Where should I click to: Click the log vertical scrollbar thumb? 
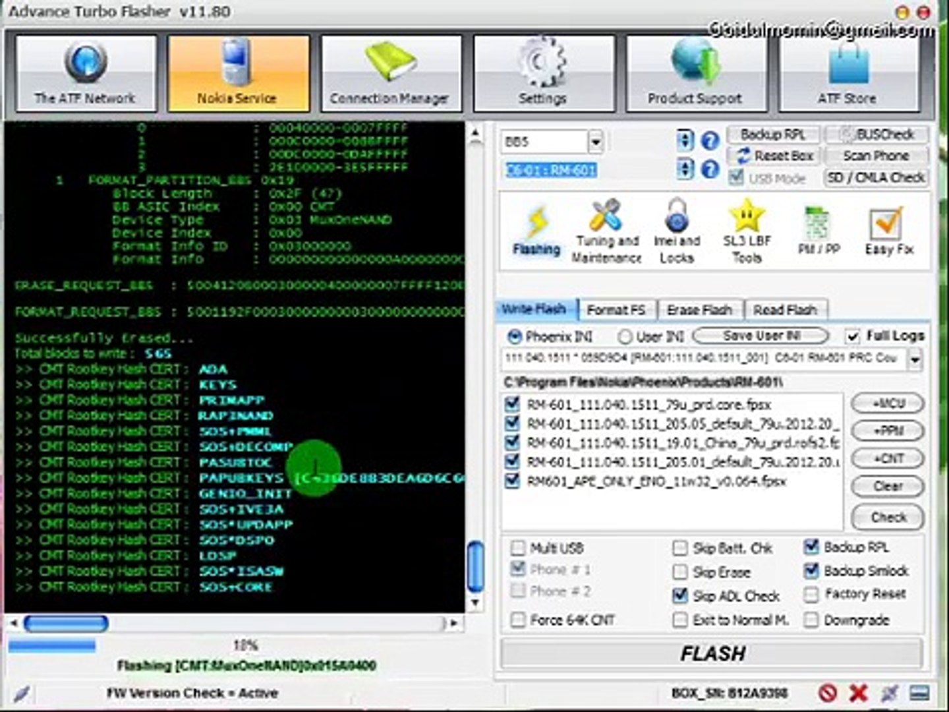point(475,566)
